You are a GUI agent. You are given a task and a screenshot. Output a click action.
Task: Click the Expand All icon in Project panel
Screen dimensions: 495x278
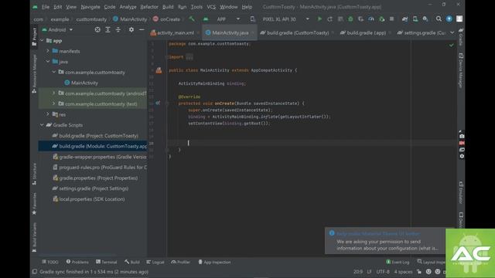[x=108, y=29]
